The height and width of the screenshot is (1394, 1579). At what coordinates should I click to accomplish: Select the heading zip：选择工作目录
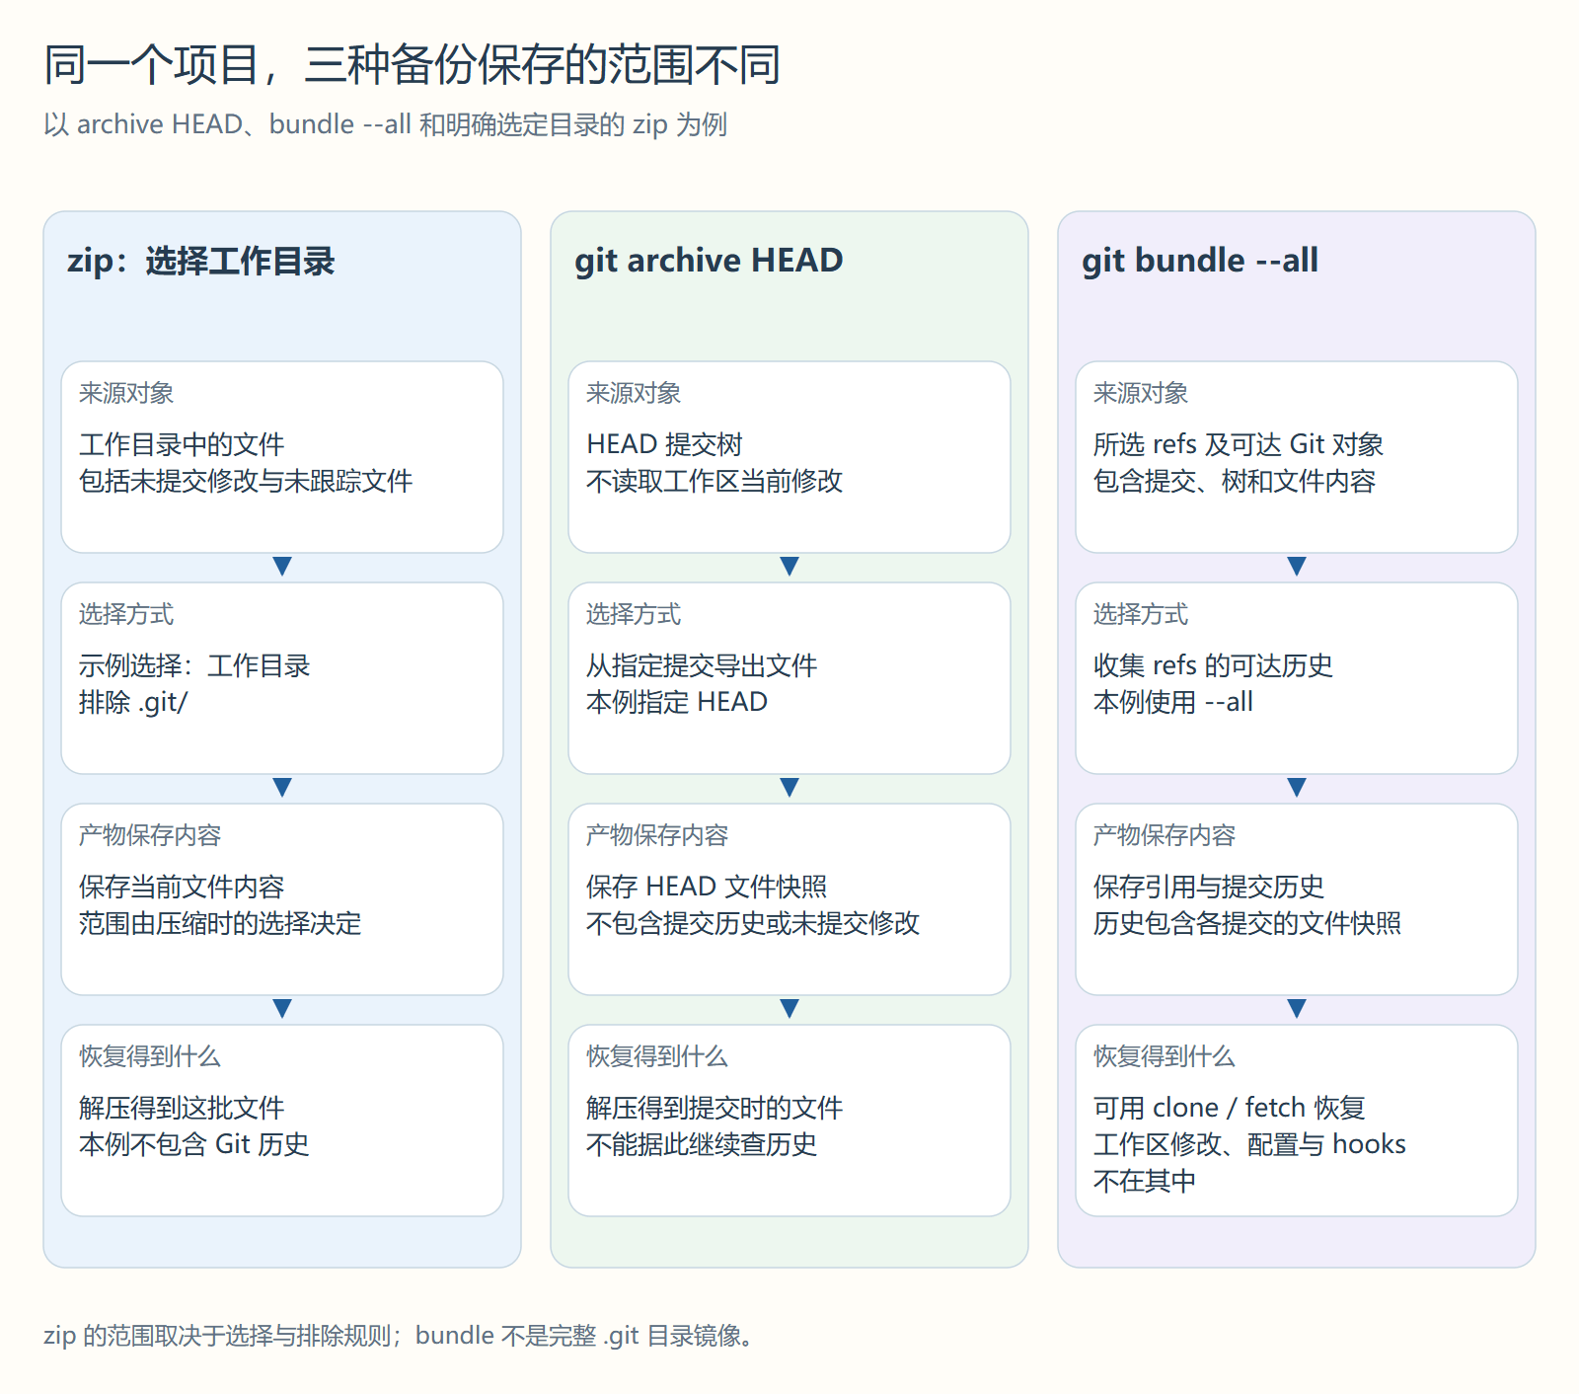(x=201, y=262)
